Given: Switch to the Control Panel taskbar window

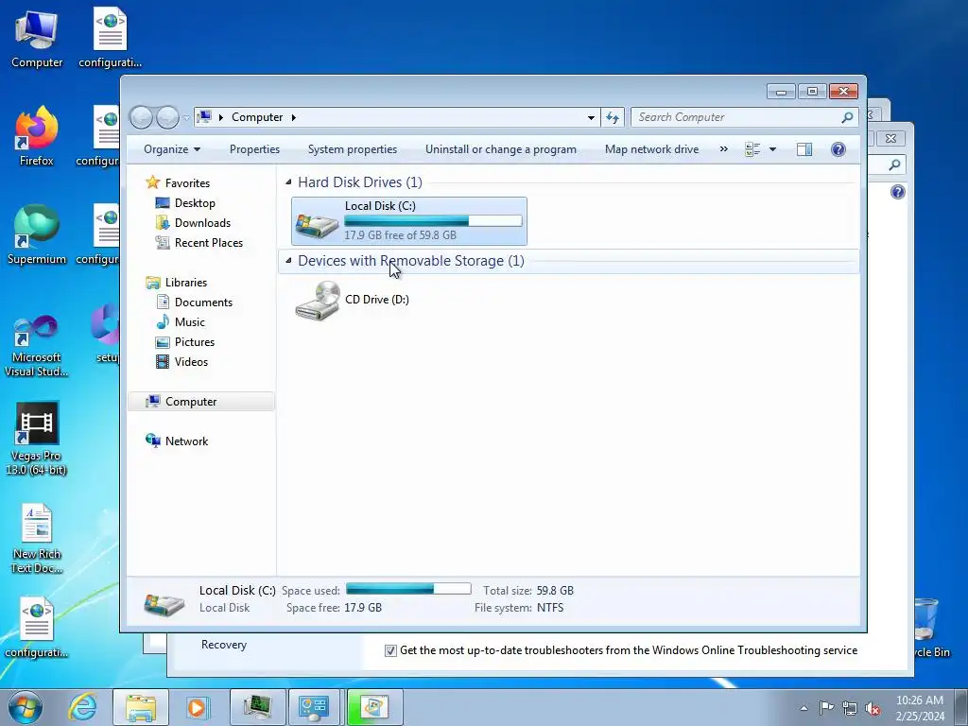Looking at the screenshot, I should (314, 707).
